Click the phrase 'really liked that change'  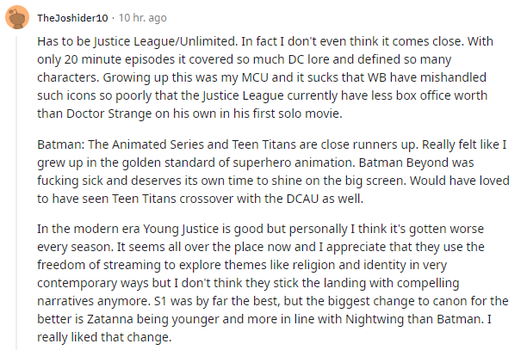click(104, 337)
